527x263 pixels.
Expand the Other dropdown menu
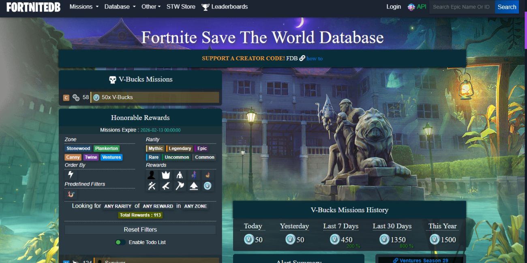(149, 6)
